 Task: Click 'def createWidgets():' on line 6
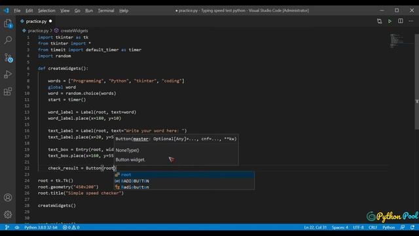point(63,68)
